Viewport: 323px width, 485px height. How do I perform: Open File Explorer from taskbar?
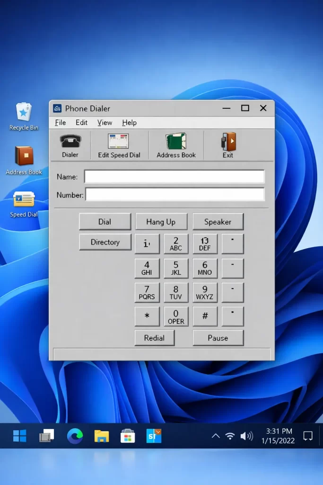point(102,436)
